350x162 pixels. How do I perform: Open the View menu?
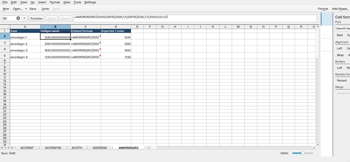pyautogui.click(x=24, y=2)
